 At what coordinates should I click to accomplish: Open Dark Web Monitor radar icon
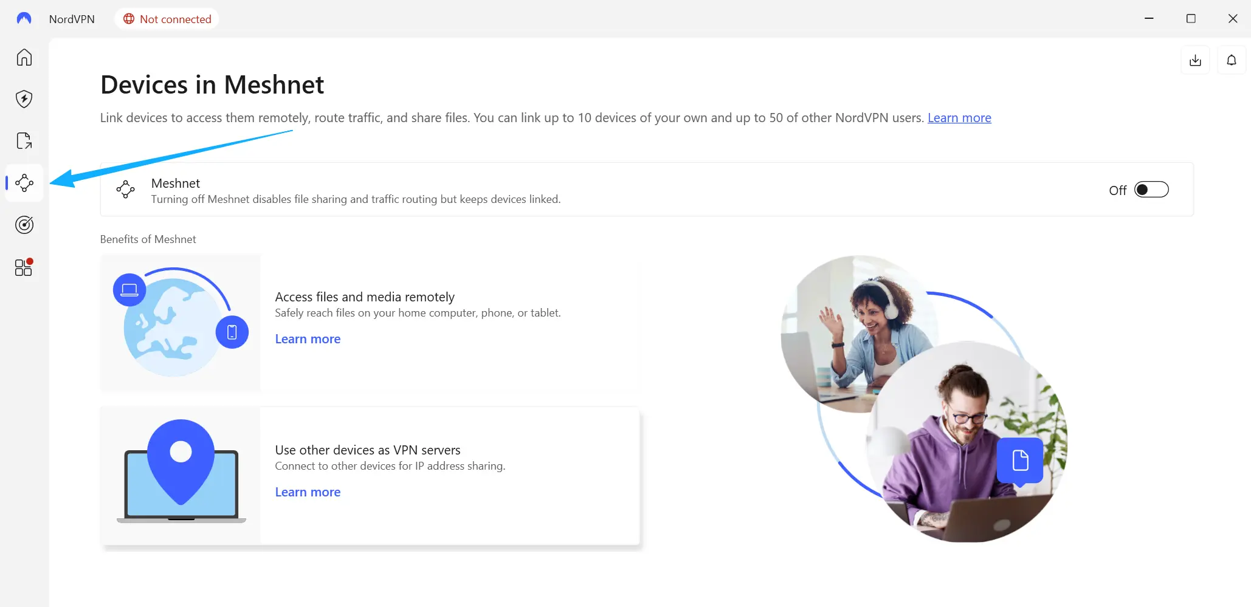tap(24, 225)
